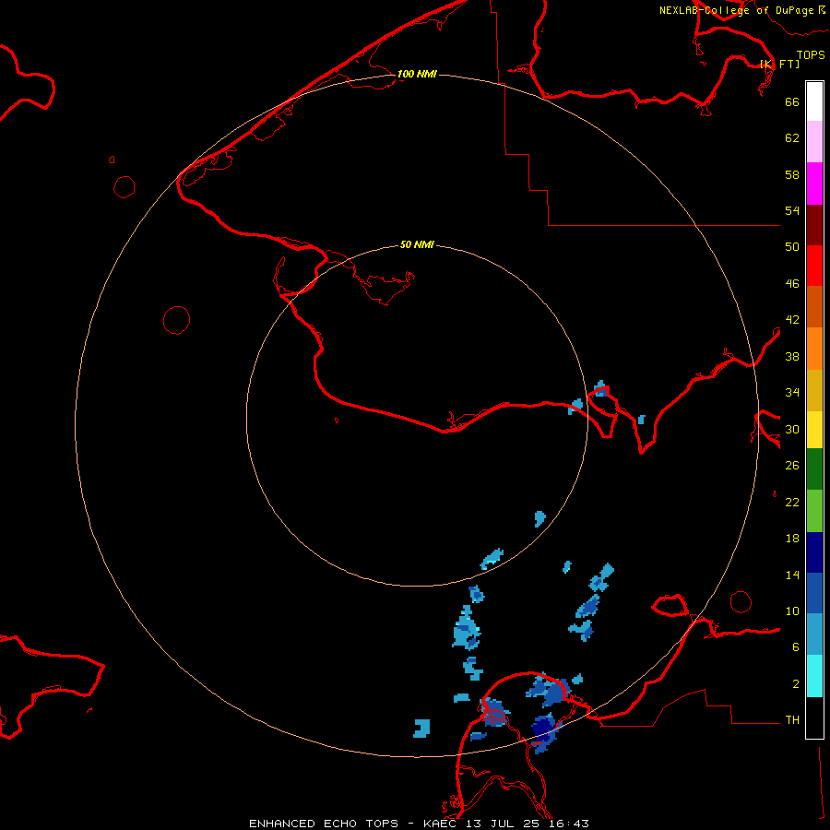Click the "26" legend value
The width and height of the screenshot is (830, 830).
[792, 466]
